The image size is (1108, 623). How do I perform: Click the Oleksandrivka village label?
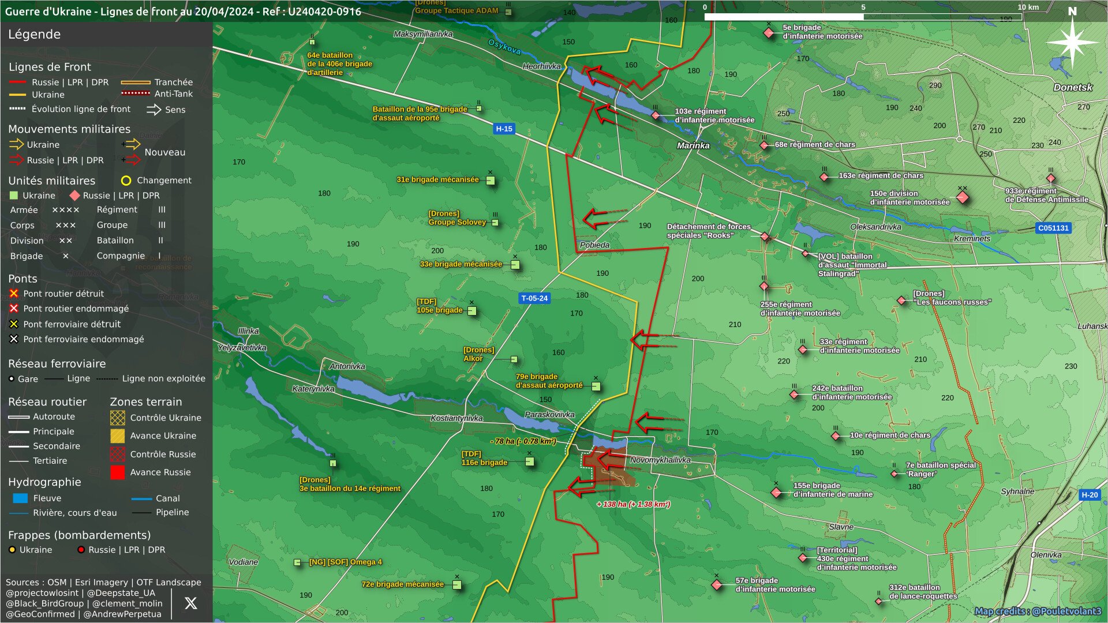(875, 227)
